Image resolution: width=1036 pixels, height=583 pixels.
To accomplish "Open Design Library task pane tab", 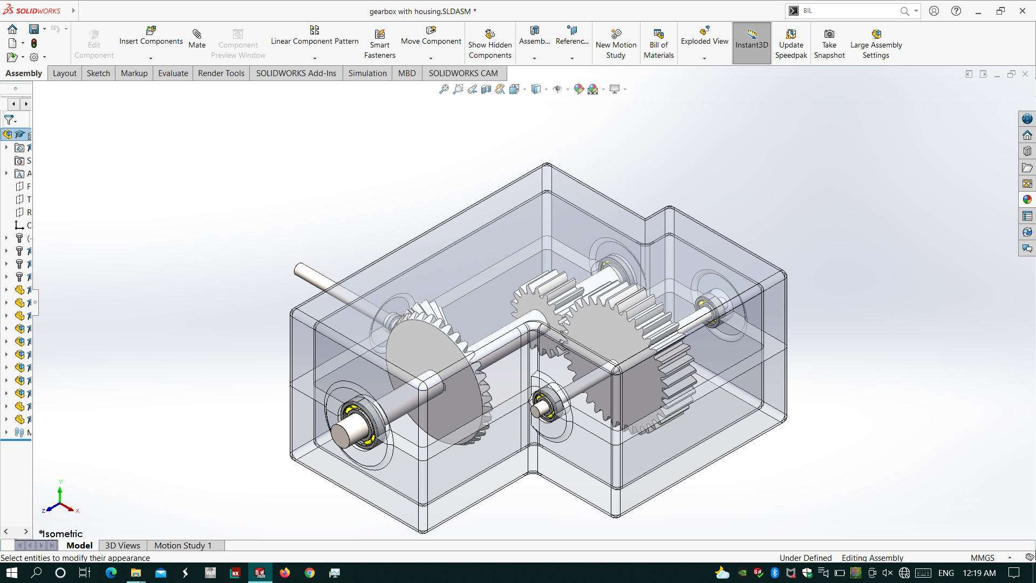I will point(1027,151).
